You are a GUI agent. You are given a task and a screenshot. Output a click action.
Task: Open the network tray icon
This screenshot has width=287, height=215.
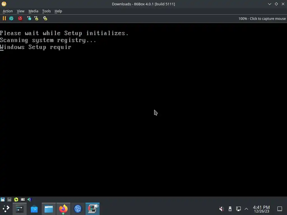tap(238, 209)
